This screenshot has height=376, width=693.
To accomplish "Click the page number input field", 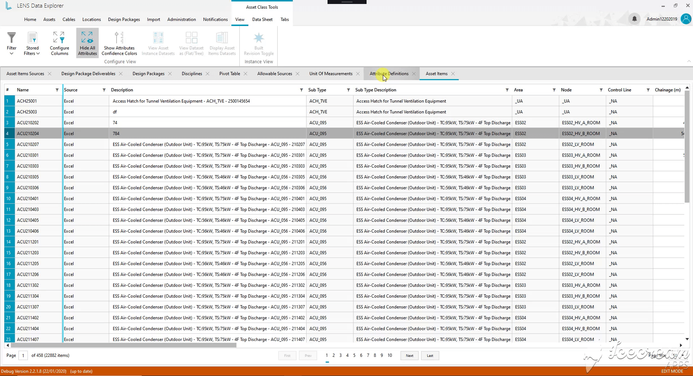I will point(23,356).
